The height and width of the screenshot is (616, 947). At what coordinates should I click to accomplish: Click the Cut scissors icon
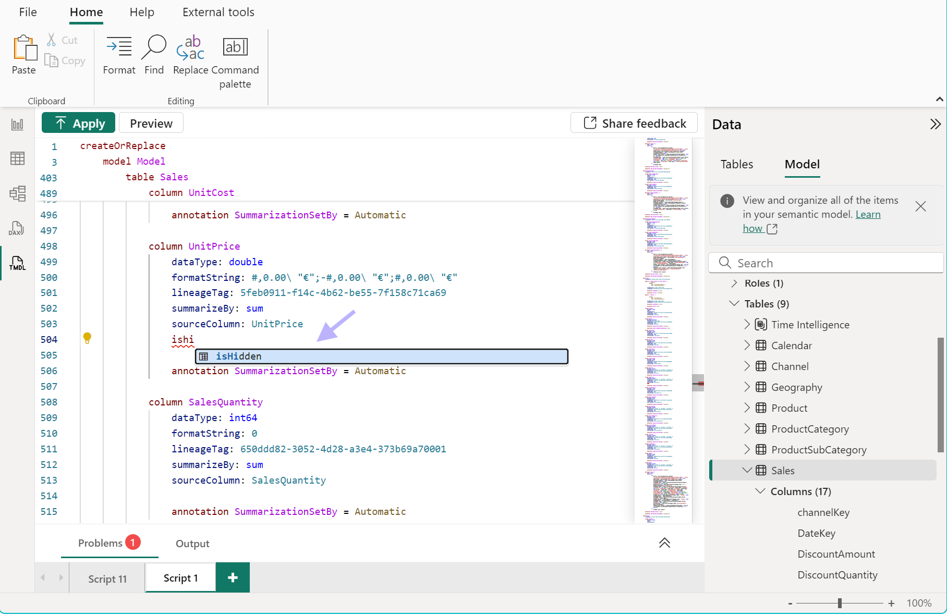[51, 40]
